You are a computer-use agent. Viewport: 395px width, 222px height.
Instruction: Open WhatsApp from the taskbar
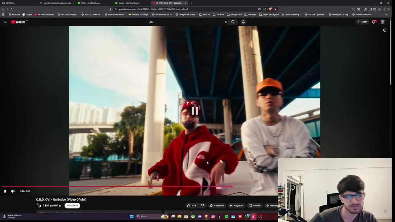(247, 216)
